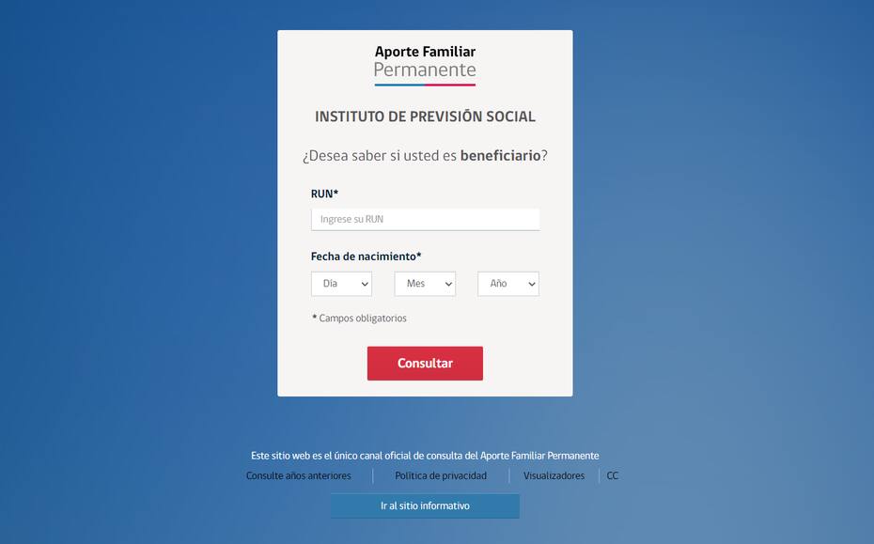Focus the Ingrese su RUN text field
The image size is (874, 544).
(426, 220)
